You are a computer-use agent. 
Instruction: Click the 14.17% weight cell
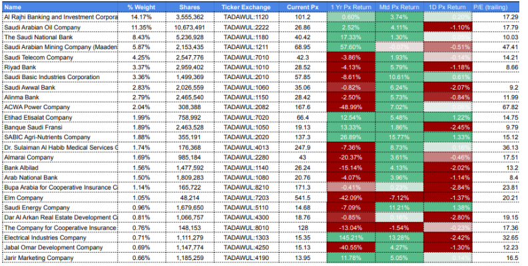coord(142,17)
